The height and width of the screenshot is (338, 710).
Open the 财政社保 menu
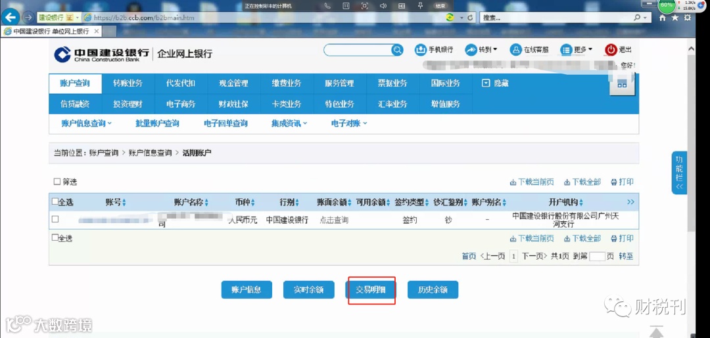(x=233, y=104)
